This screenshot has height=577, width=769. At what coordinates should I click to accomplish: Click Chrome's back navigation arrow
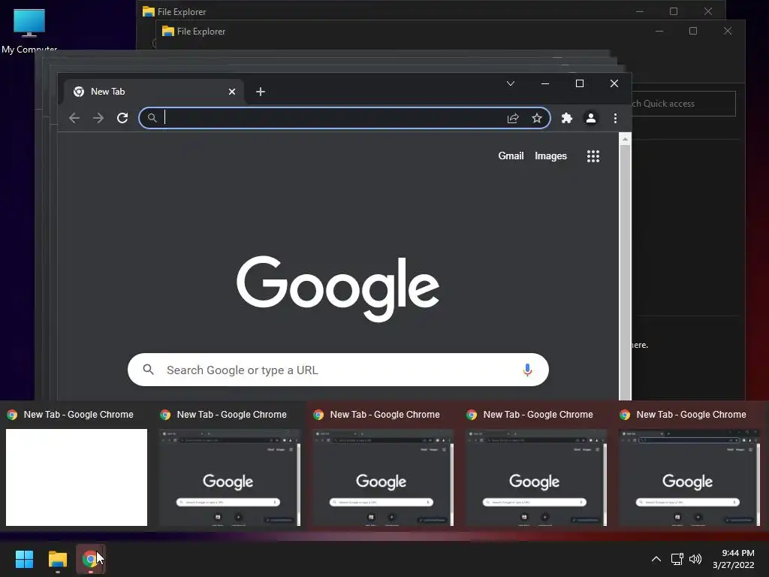(x=74, y=118)
